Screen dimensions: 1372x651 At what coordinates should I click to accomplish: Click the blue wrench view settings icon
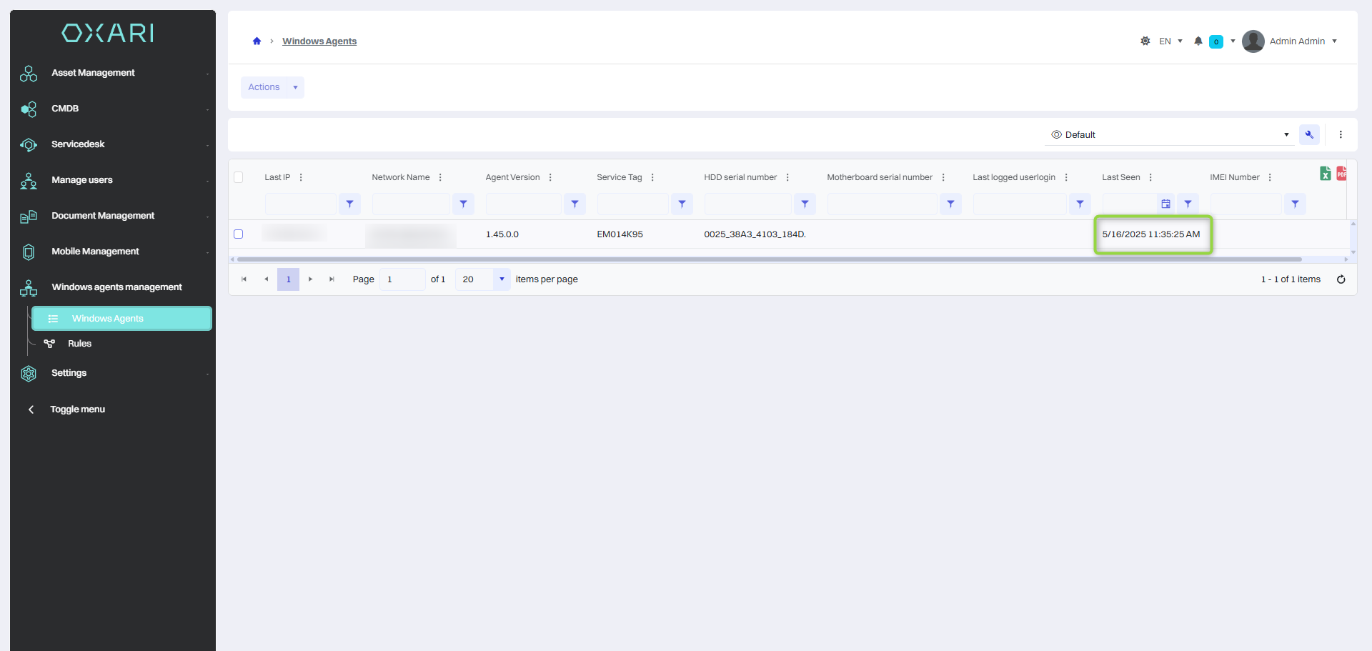(1309, 134)
